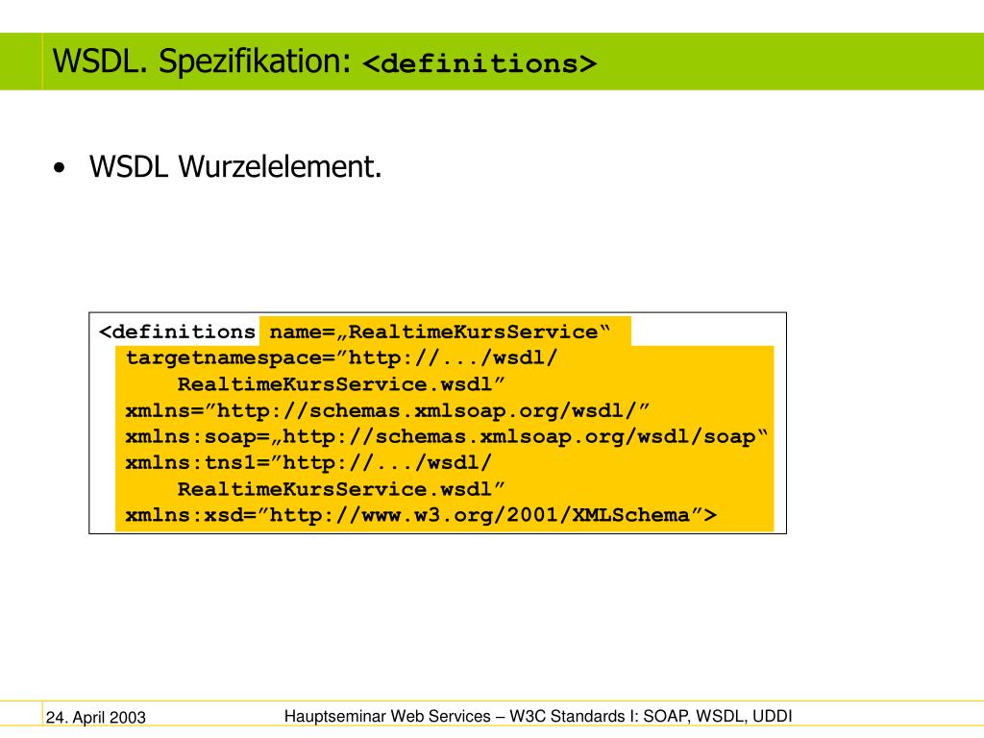The width and height of the screenshot is (984, 738).
Task: Select the bullet text 'WSDL Wurzelelement.'
Action: point(235,167)
